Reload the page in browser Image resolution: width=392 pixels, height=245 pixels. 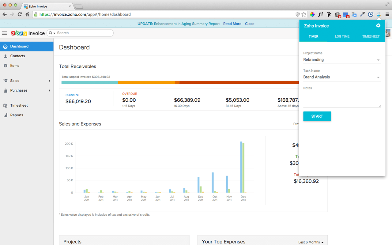coord(20,14)
